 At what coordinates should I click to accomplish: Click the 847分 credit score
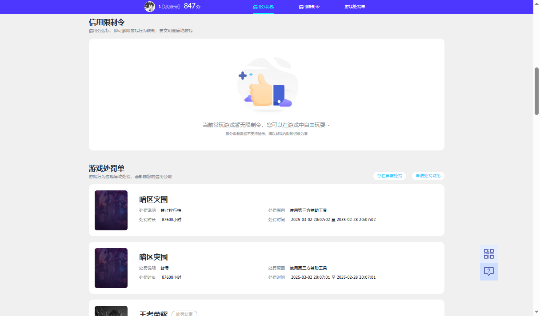[192, 6]
